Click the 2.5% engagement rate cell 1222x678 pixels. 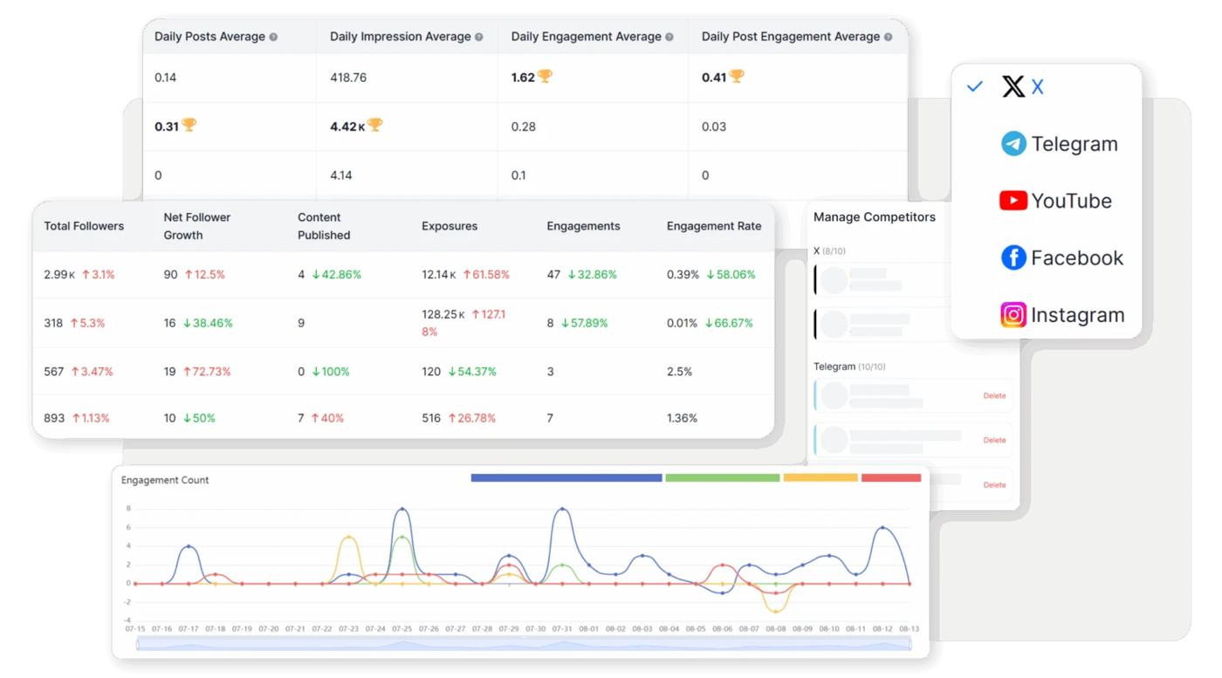[x=679, y=372]
